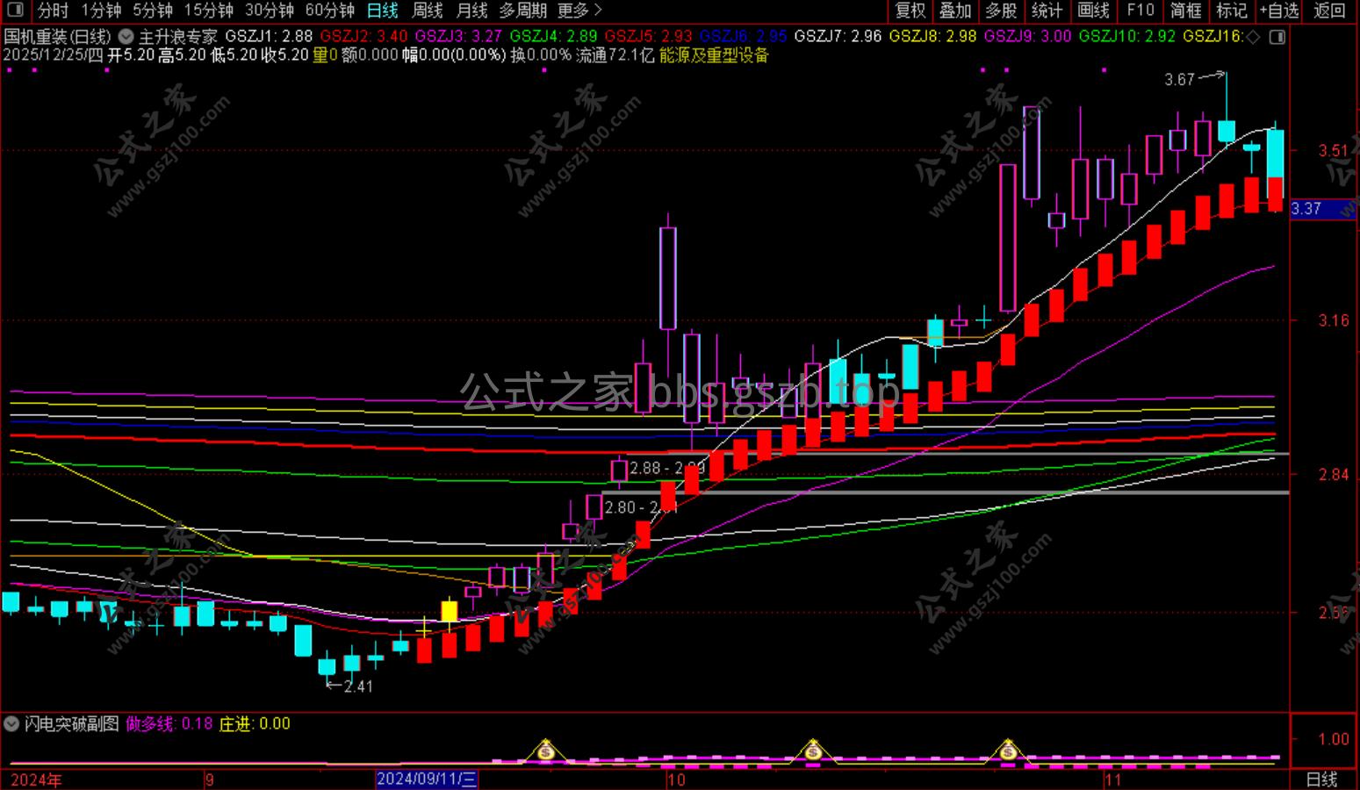The width and height of the screenshot is (1360, 790).
Task: Open the 闪电突破副图 indicator dropdown arrow
Action: point(11,724)
